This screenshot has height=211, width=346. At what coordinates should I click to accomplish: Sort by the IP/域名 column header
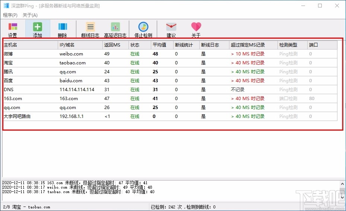pos(80,45)
